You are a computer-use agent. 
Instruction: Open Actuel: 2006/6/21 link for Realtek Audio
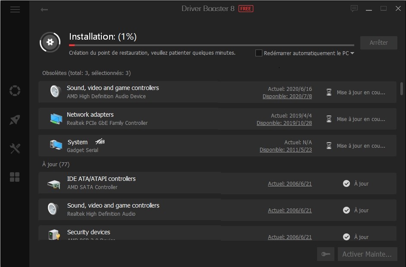[x=290, y=211]
